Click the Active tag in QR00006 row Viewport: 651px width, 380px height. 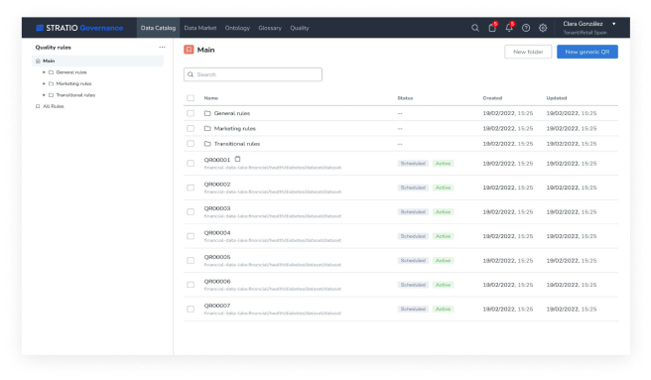coord(443,285)
